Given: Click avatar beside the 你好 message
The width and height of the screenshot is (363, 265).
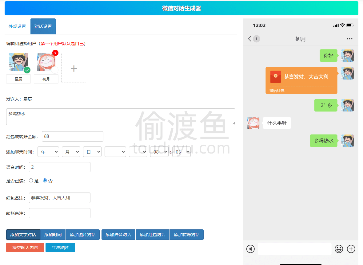Looking at the screenshot, I should coord(348,56).
